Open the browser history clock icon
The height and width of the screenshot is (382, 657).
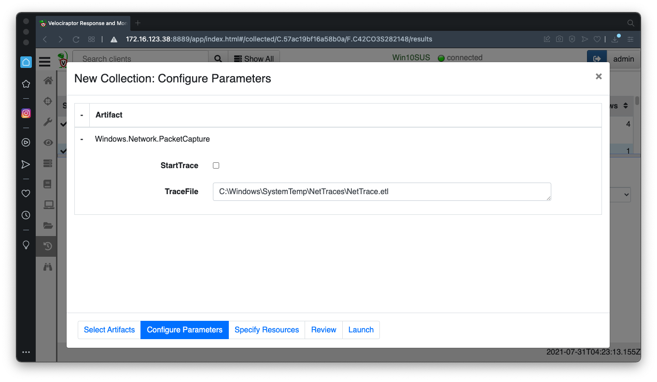26,215
